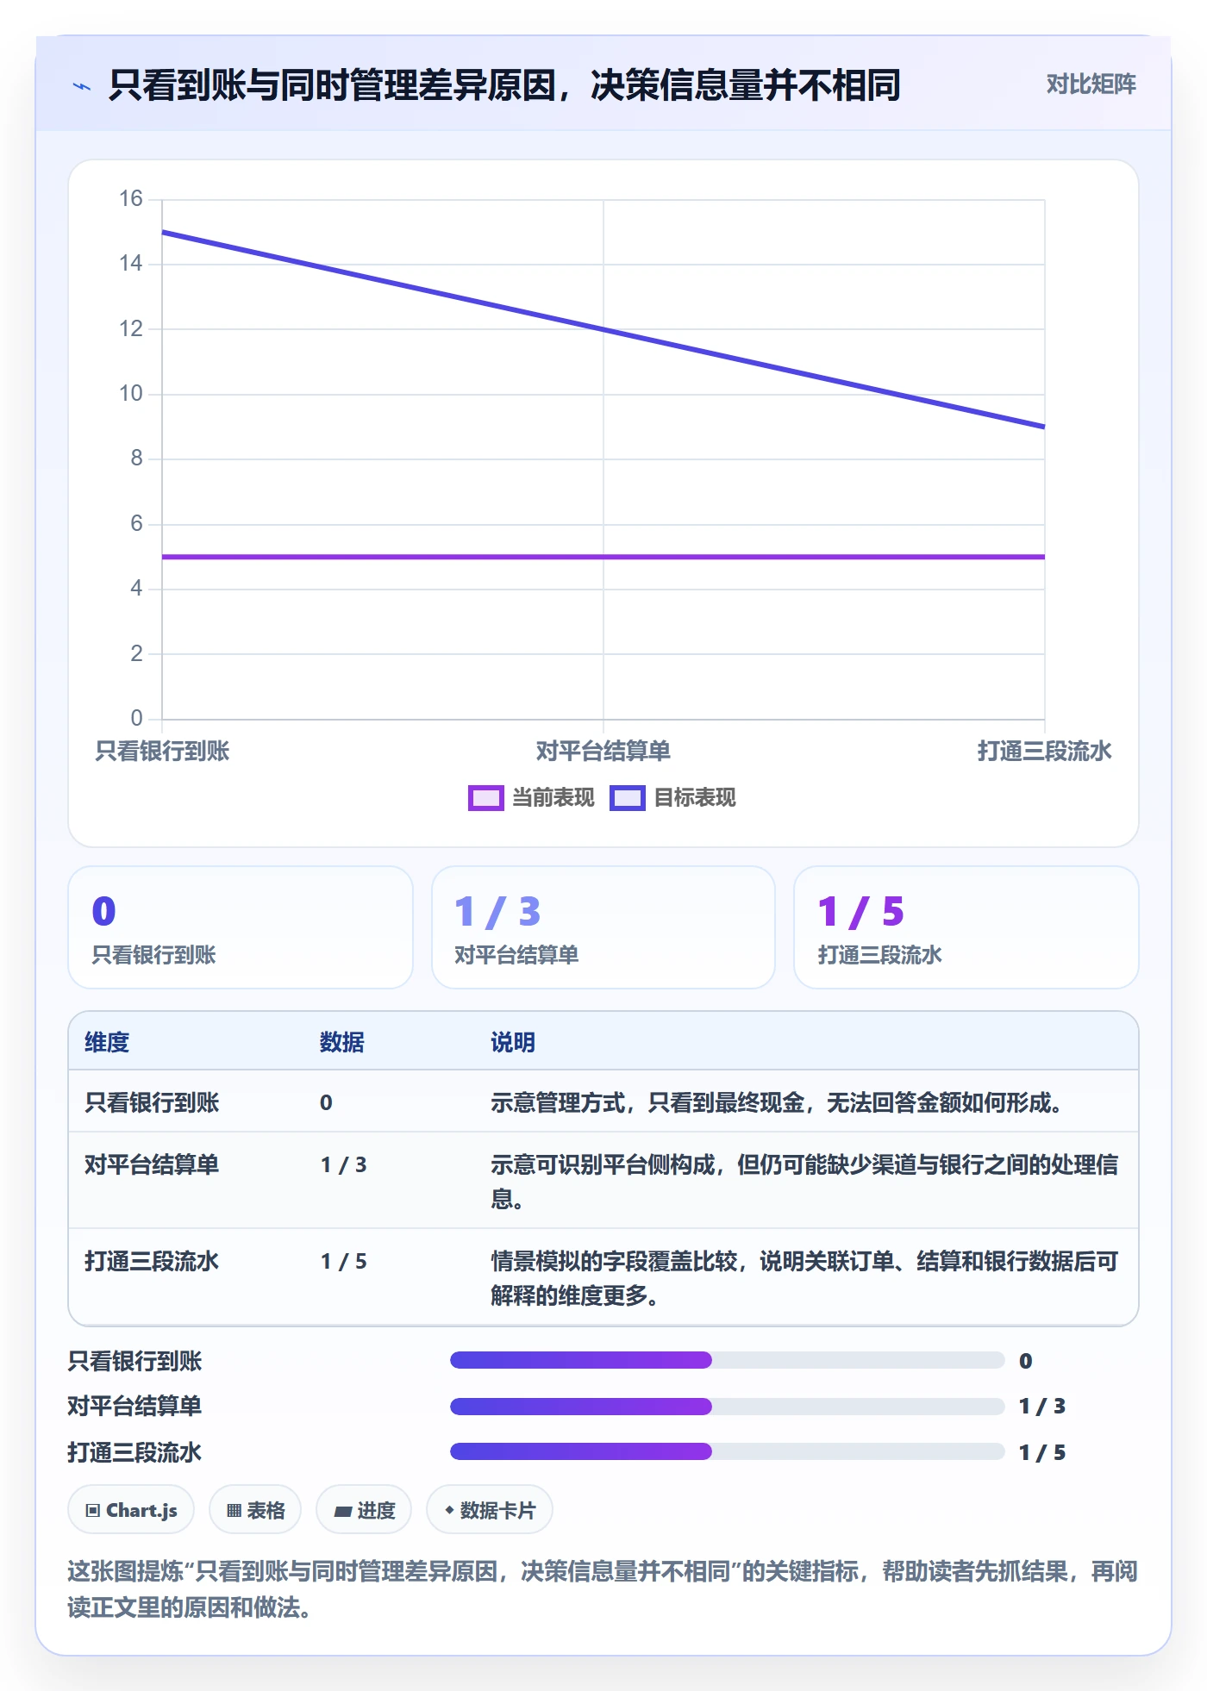Click the 当前表现 legend label
The width and height of the screenshot is (1207, 1691).
(553, 798)
